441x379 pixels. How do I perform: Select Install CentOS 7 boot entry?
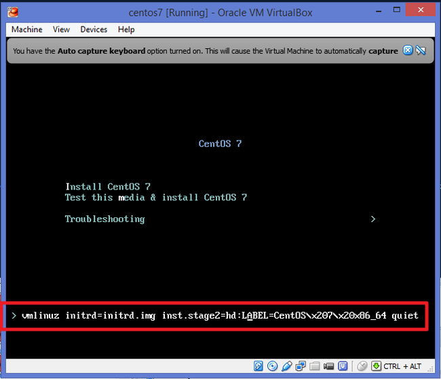pyautogui.click(x=108, y=187)
